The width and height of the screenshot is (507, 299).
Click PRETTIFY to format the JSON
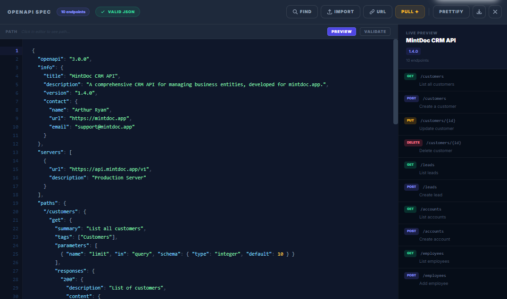pyautogui.click(x=451, y=11)
